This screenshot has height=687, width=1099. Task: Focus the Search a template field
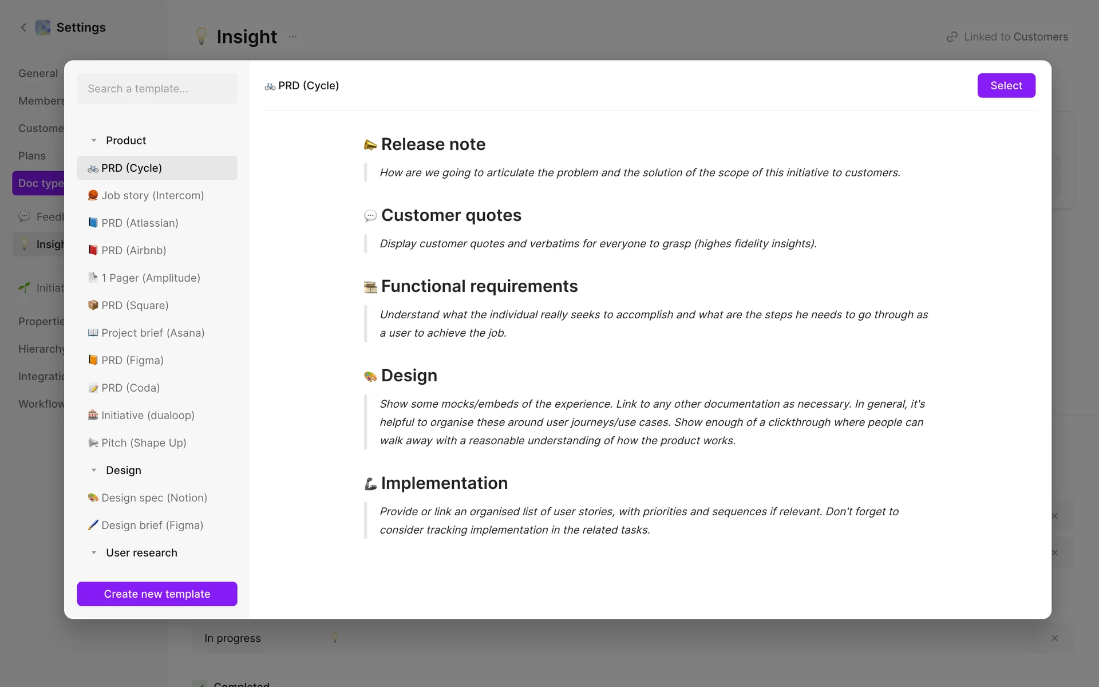157,89
